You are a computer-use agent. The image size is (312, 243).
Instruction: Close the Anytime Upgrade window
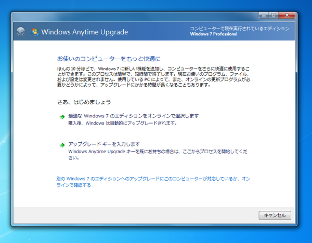pos(287,15)
